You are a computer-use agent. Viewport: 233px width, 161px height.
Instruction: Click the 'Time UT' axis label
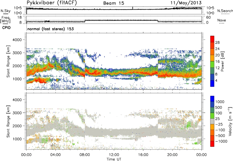(114, 159)
